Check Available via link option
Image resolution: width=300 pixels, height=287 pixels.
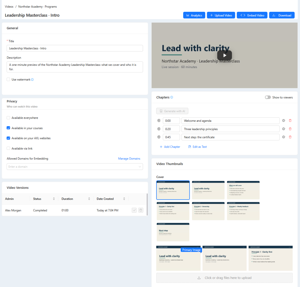pyautogui.click(x=8, y=148)
